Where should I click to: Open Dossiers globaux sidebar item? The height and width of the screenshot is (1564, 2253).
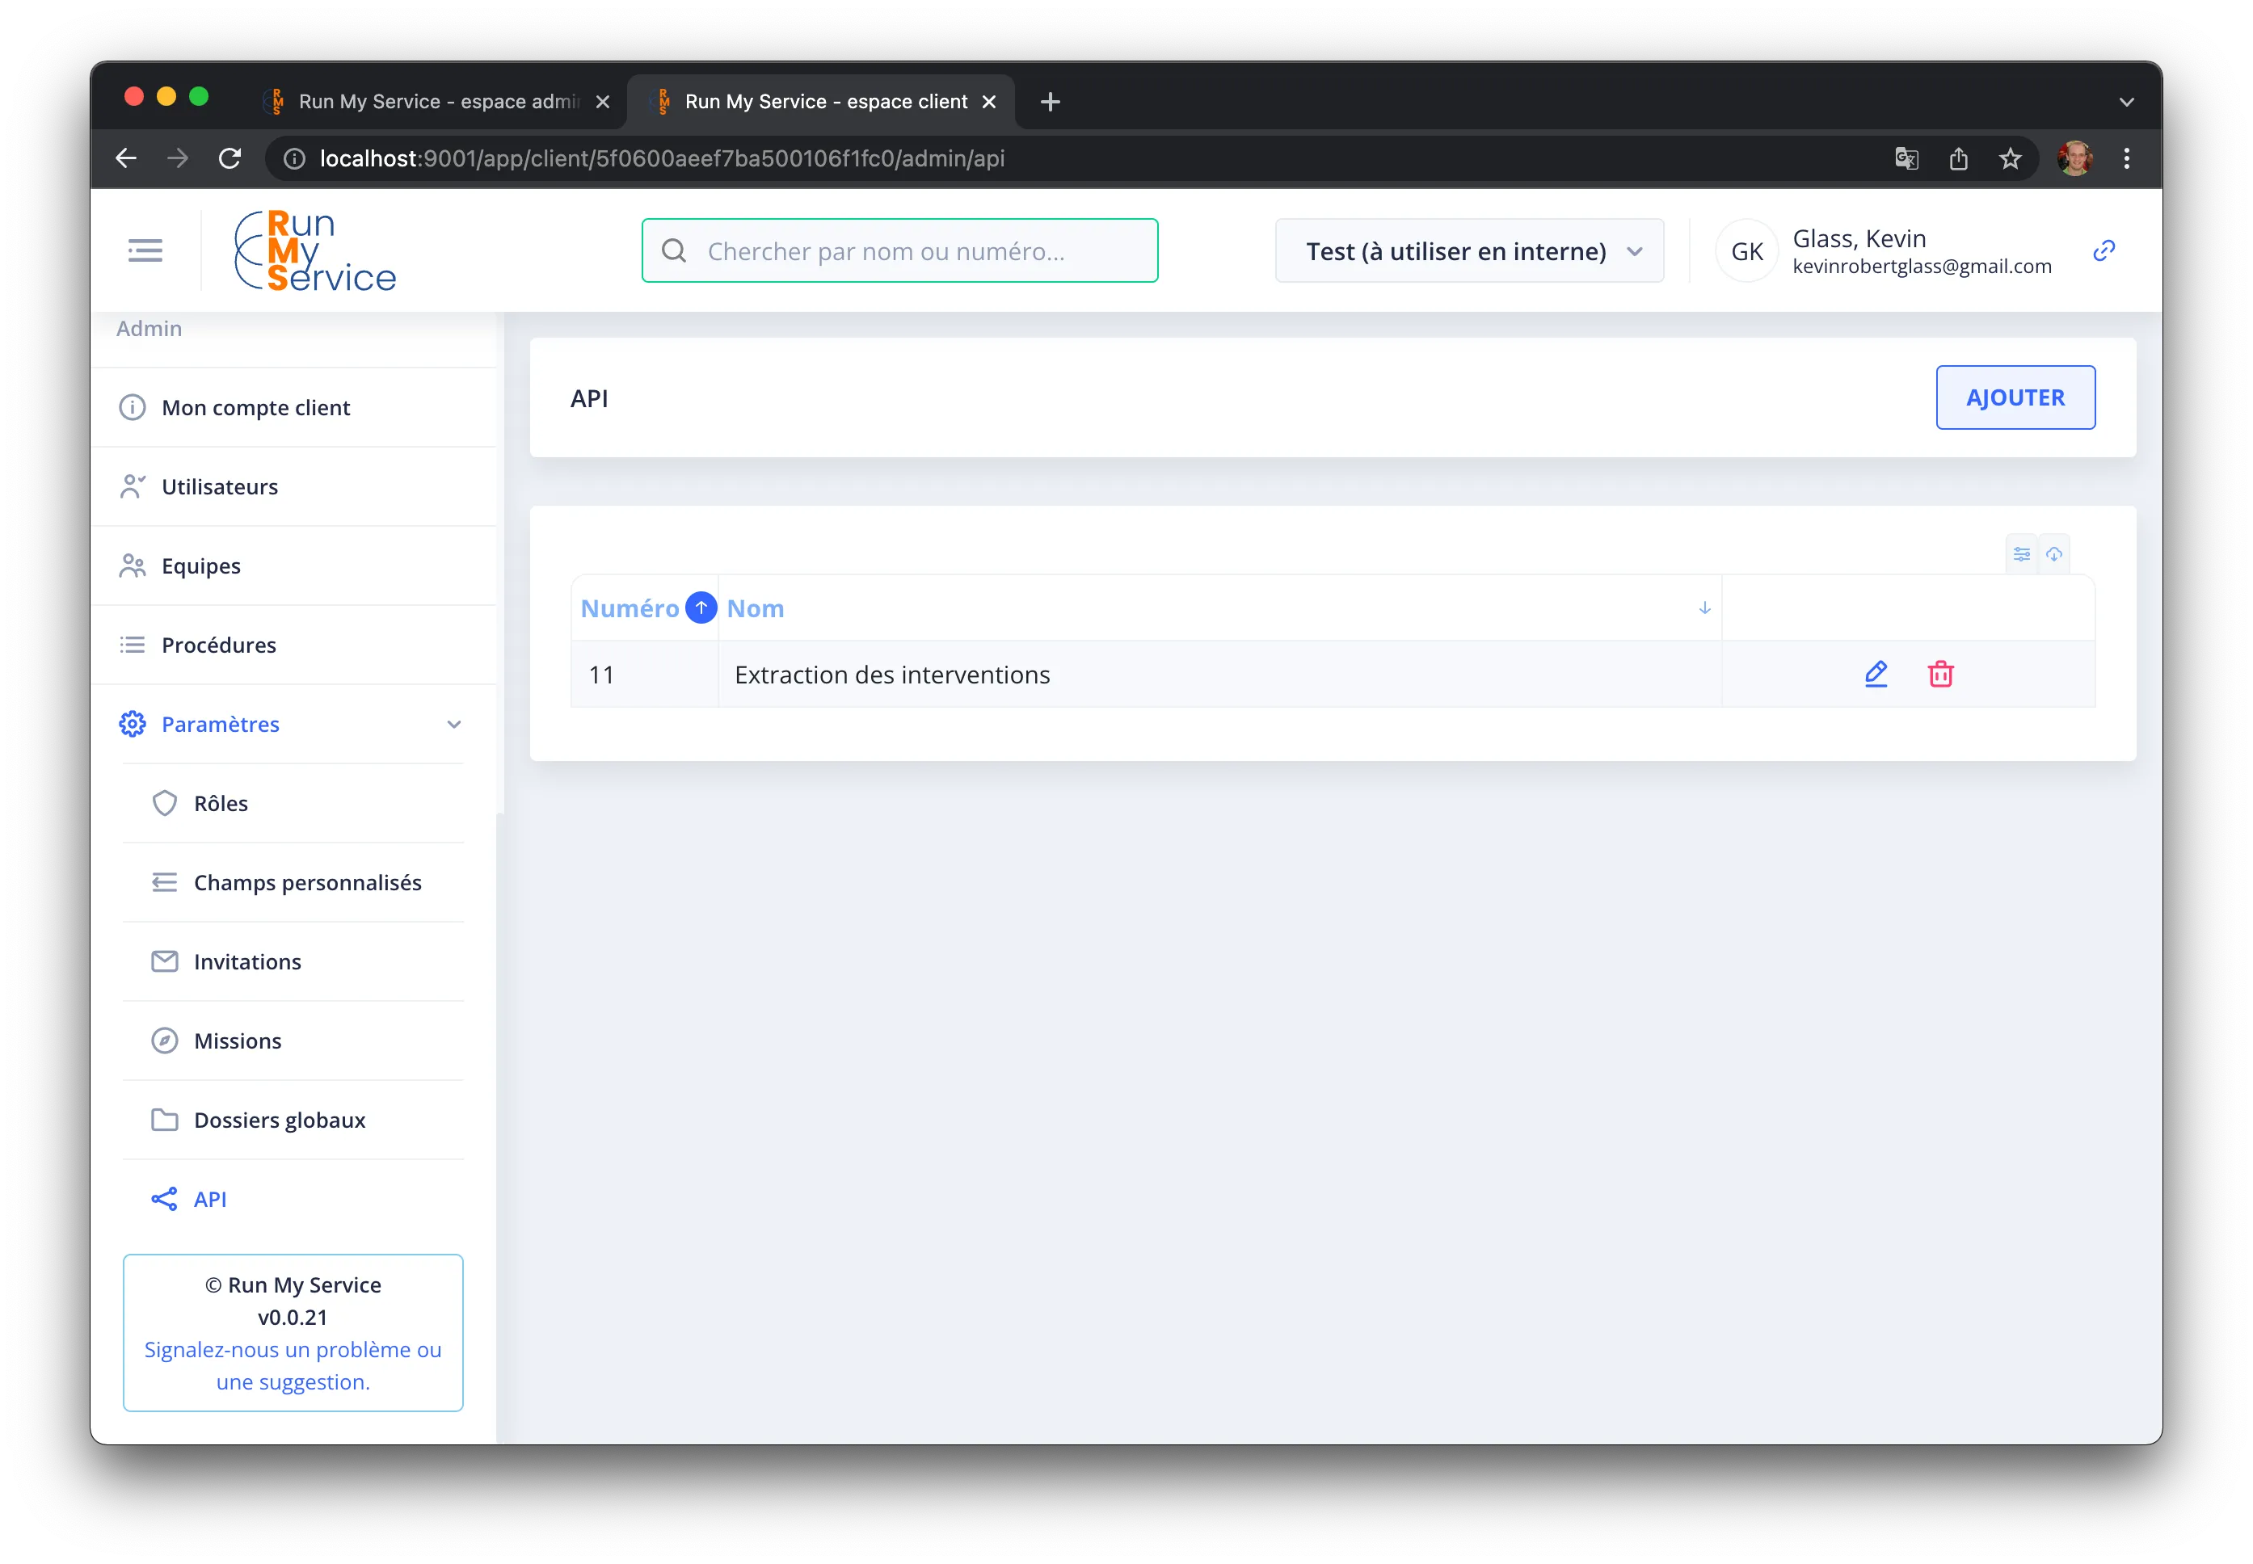coord(293,1120)
